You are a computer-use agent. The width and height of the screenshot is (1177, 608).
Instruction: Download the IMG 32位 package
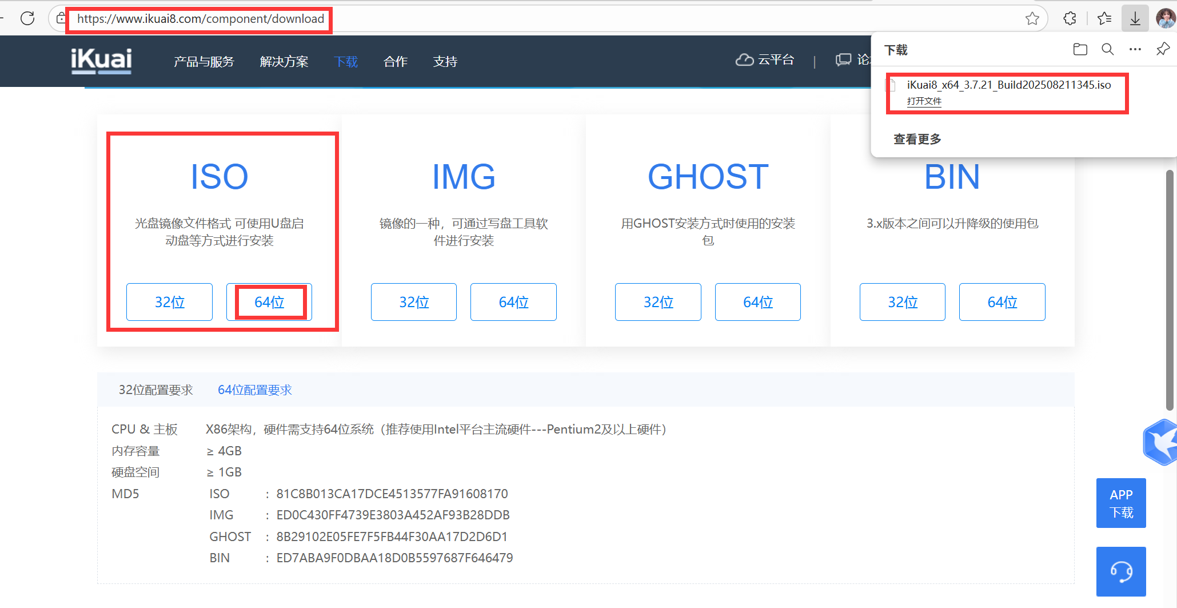point(414,302)
